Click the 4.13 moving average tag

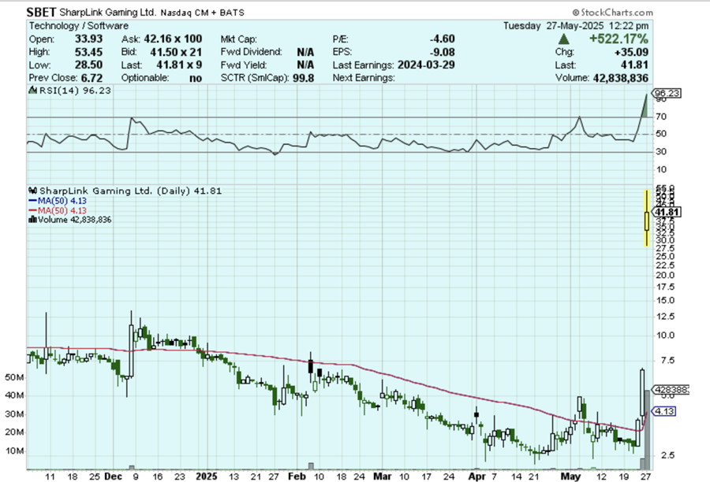[x=663, y=411]
